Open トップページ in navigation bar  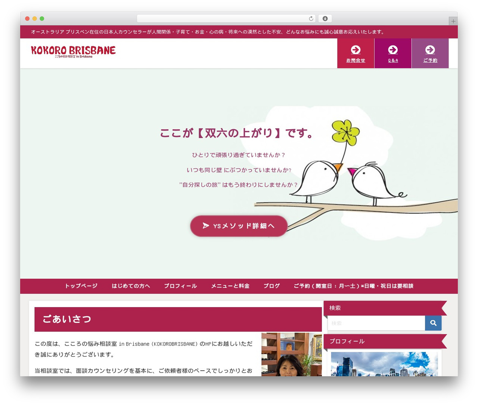81,286
